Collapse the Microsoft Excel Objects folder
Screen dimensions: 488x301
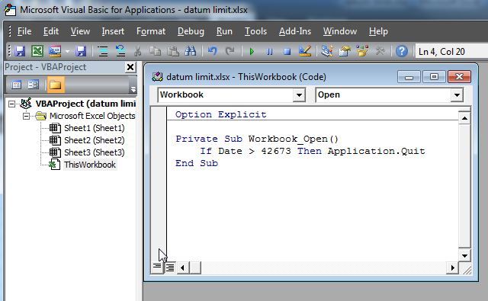coord(27,116)
